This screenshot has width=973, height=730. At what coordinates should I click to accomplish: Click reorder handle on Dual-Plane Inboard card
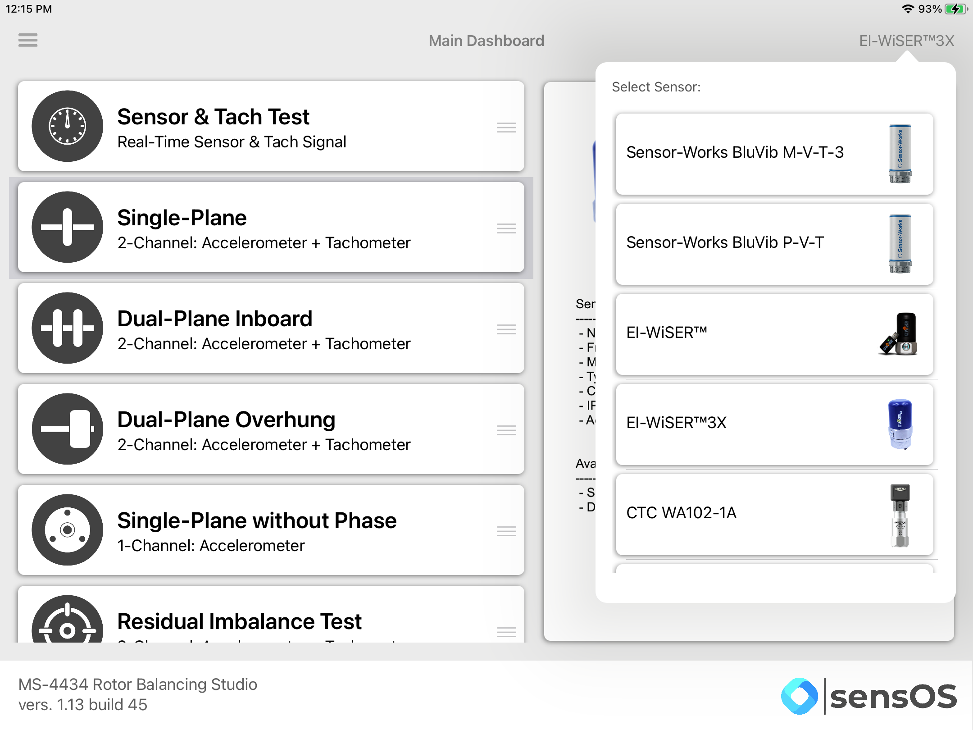pyautogui.click(x=506, y=329)
